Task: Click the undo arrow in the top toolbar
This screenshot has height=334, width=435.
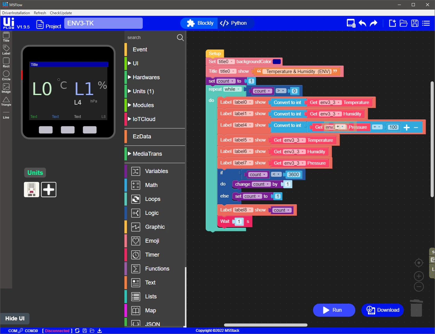Action: pos(362,23)
